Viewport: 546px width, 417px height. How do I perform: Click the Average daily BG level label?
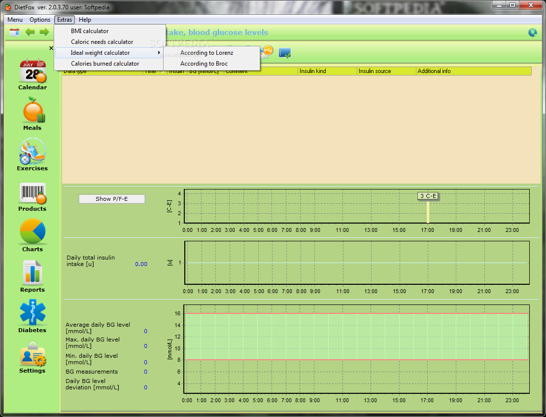click(98, 328)
